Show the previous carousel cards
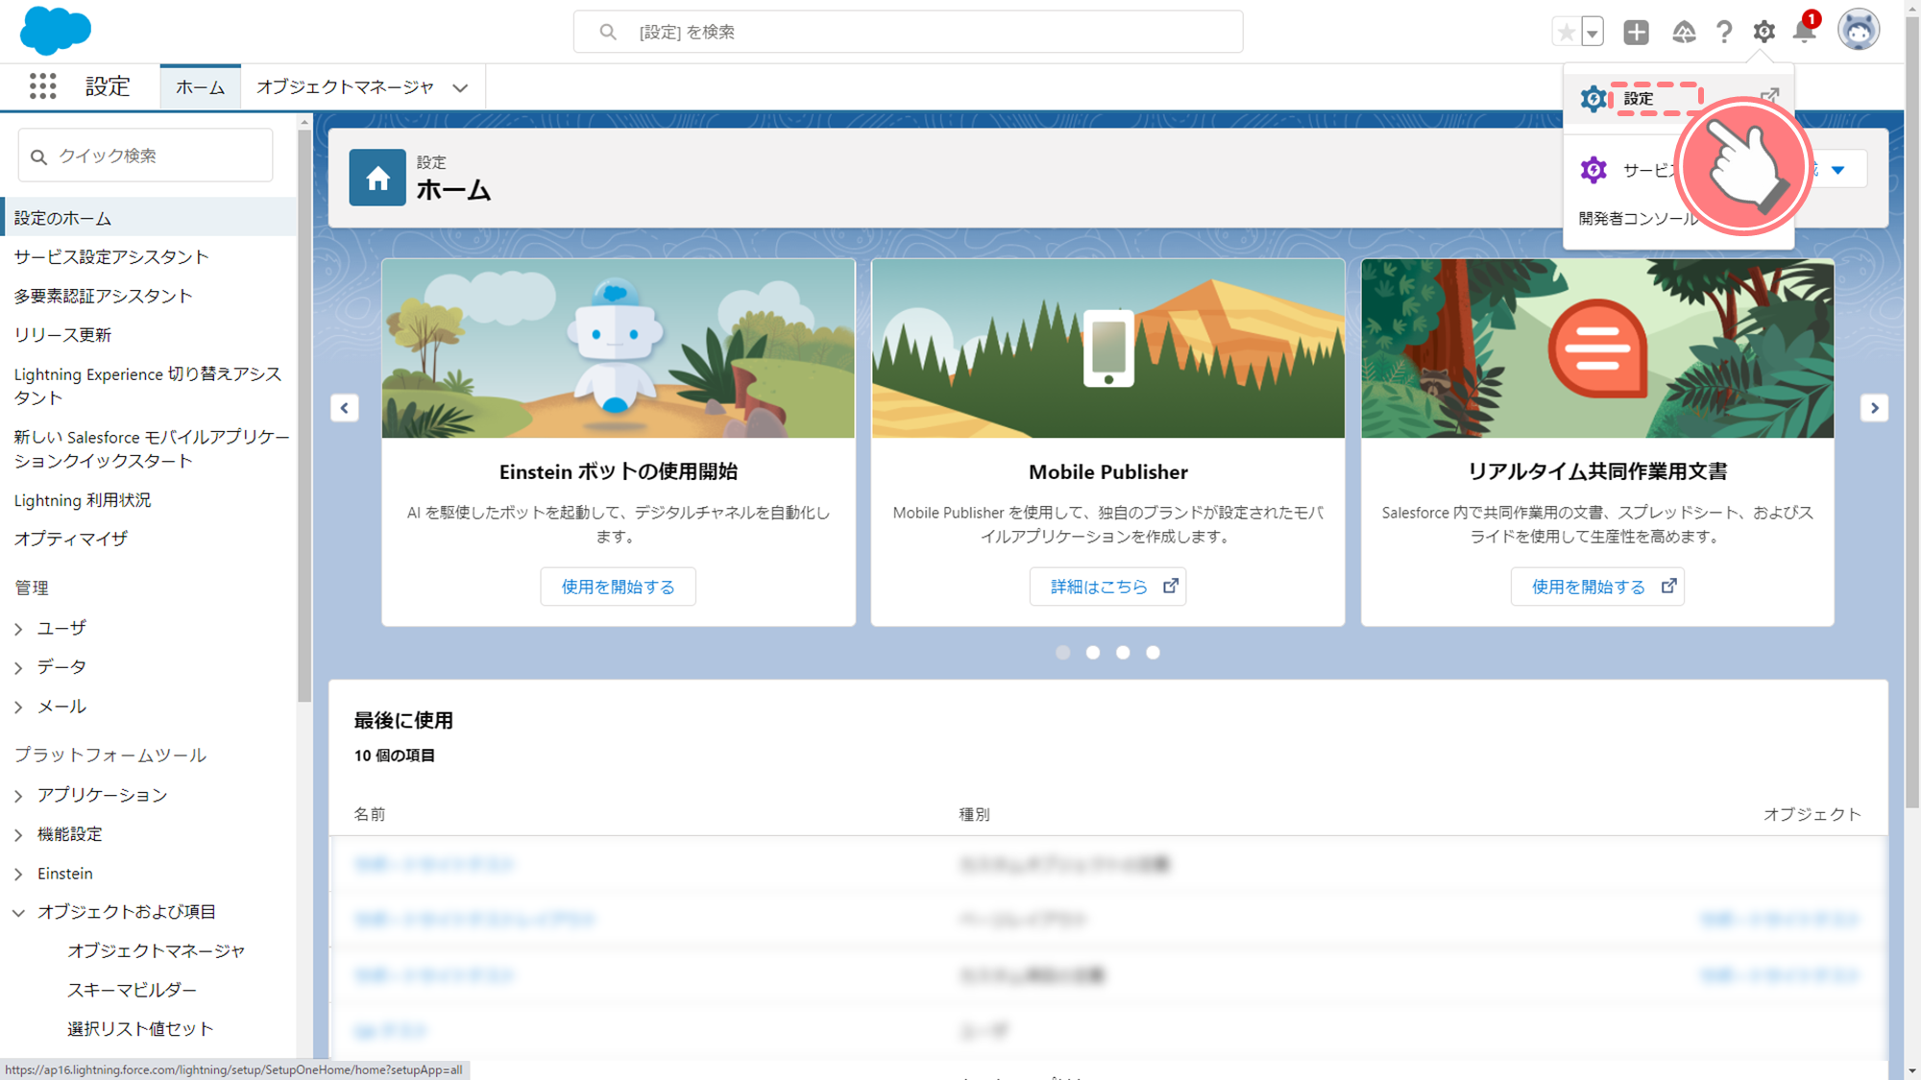This screenshot has width=1921, height=1080. (345, 408)
